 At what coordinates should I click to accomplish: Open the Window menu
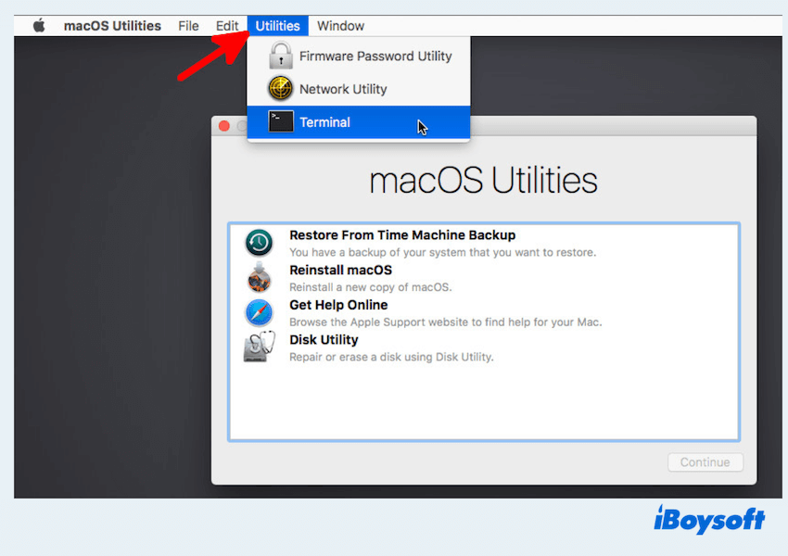tap(340, 26)
